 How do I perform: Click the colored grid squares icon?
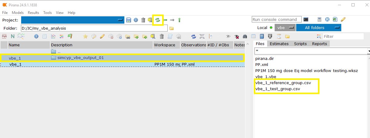click(x=61, y=36)
